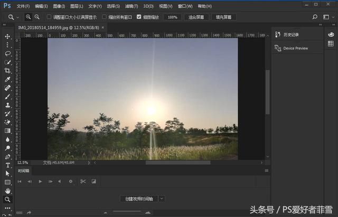This screenshot has width=338, height=217.
Task: Select the Move tool
Action: click(x=7, y=36)
